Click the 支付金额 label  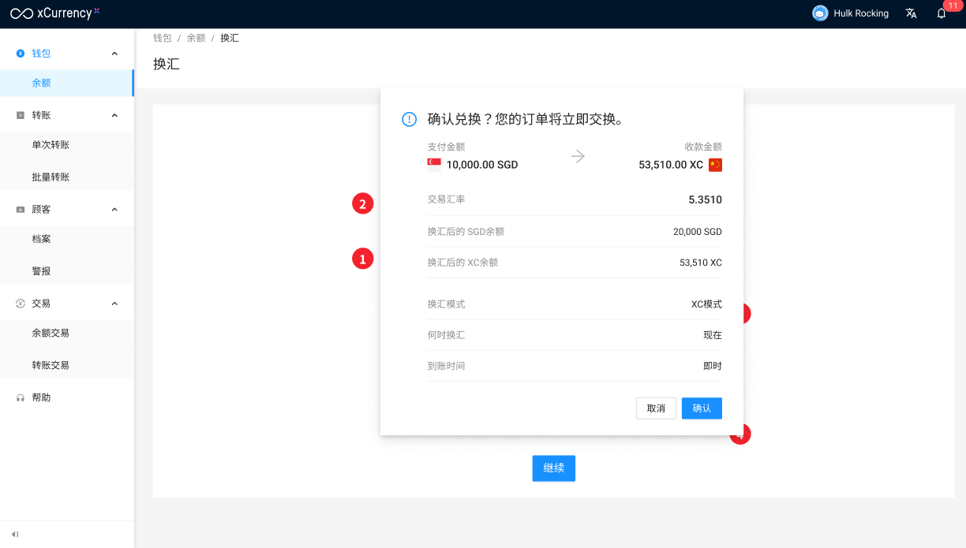click(x=446, y=147)
